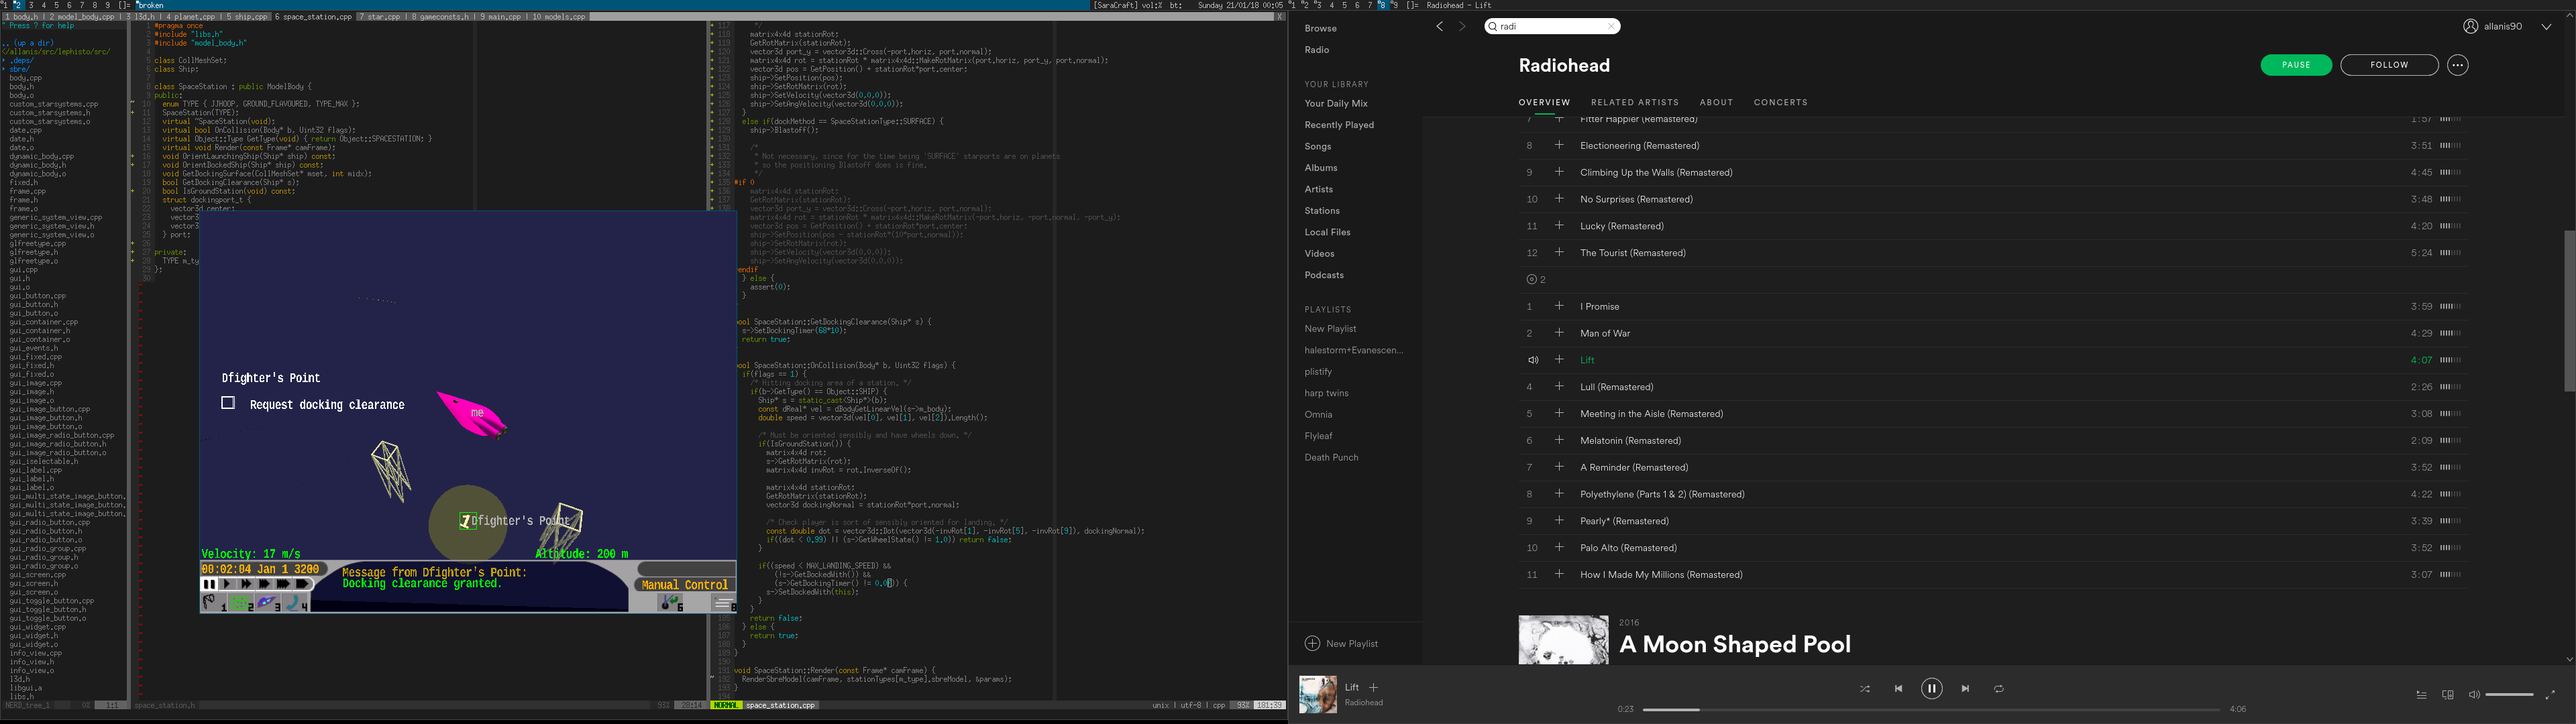Switch to the Concerts tab
Screen dimensions: 2576x724
click(1780, 102)
